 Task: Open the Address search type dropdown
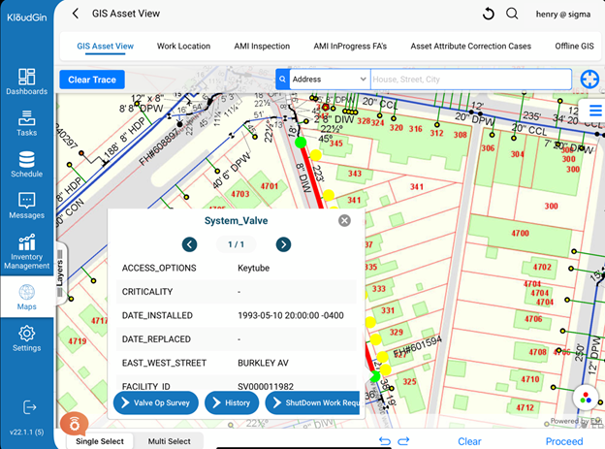pyautogui.click(x=330, y=80)
